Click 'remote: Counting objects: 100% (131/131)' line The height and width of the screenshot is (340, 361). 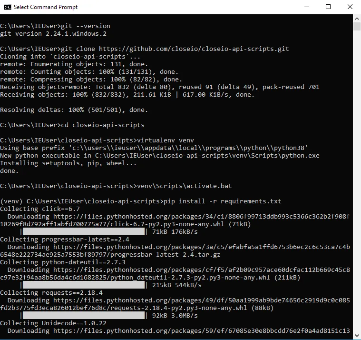pyautogui.click(x=89, y=72)
